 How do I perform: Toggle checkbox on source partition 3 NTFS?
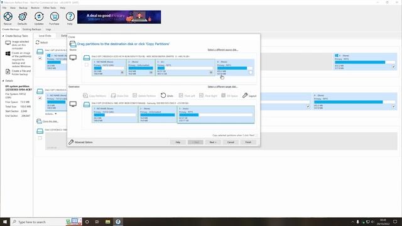point(211,73)
